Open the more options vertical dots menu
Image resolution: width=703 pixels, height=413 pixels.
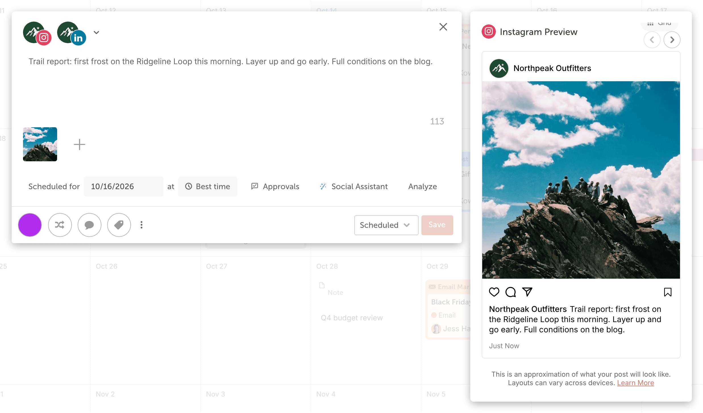142,225
